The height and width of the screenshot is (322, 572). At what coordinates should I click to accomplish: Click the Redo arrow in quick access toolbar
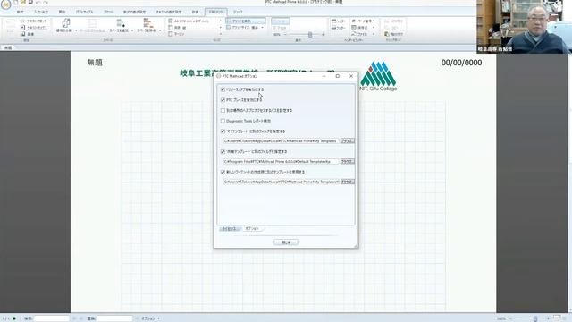coord(45,3)
